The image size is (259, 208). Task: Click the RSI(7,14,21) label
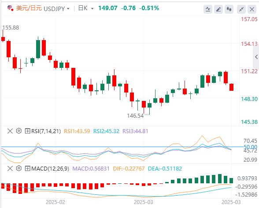point(46,131)
